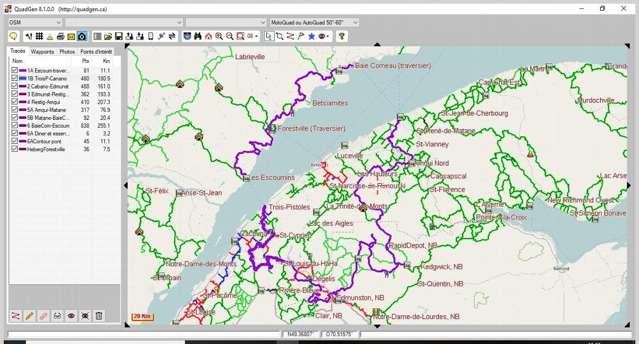Click the eraser icon below track list
639x344 pixels.
tap(43, 316)
